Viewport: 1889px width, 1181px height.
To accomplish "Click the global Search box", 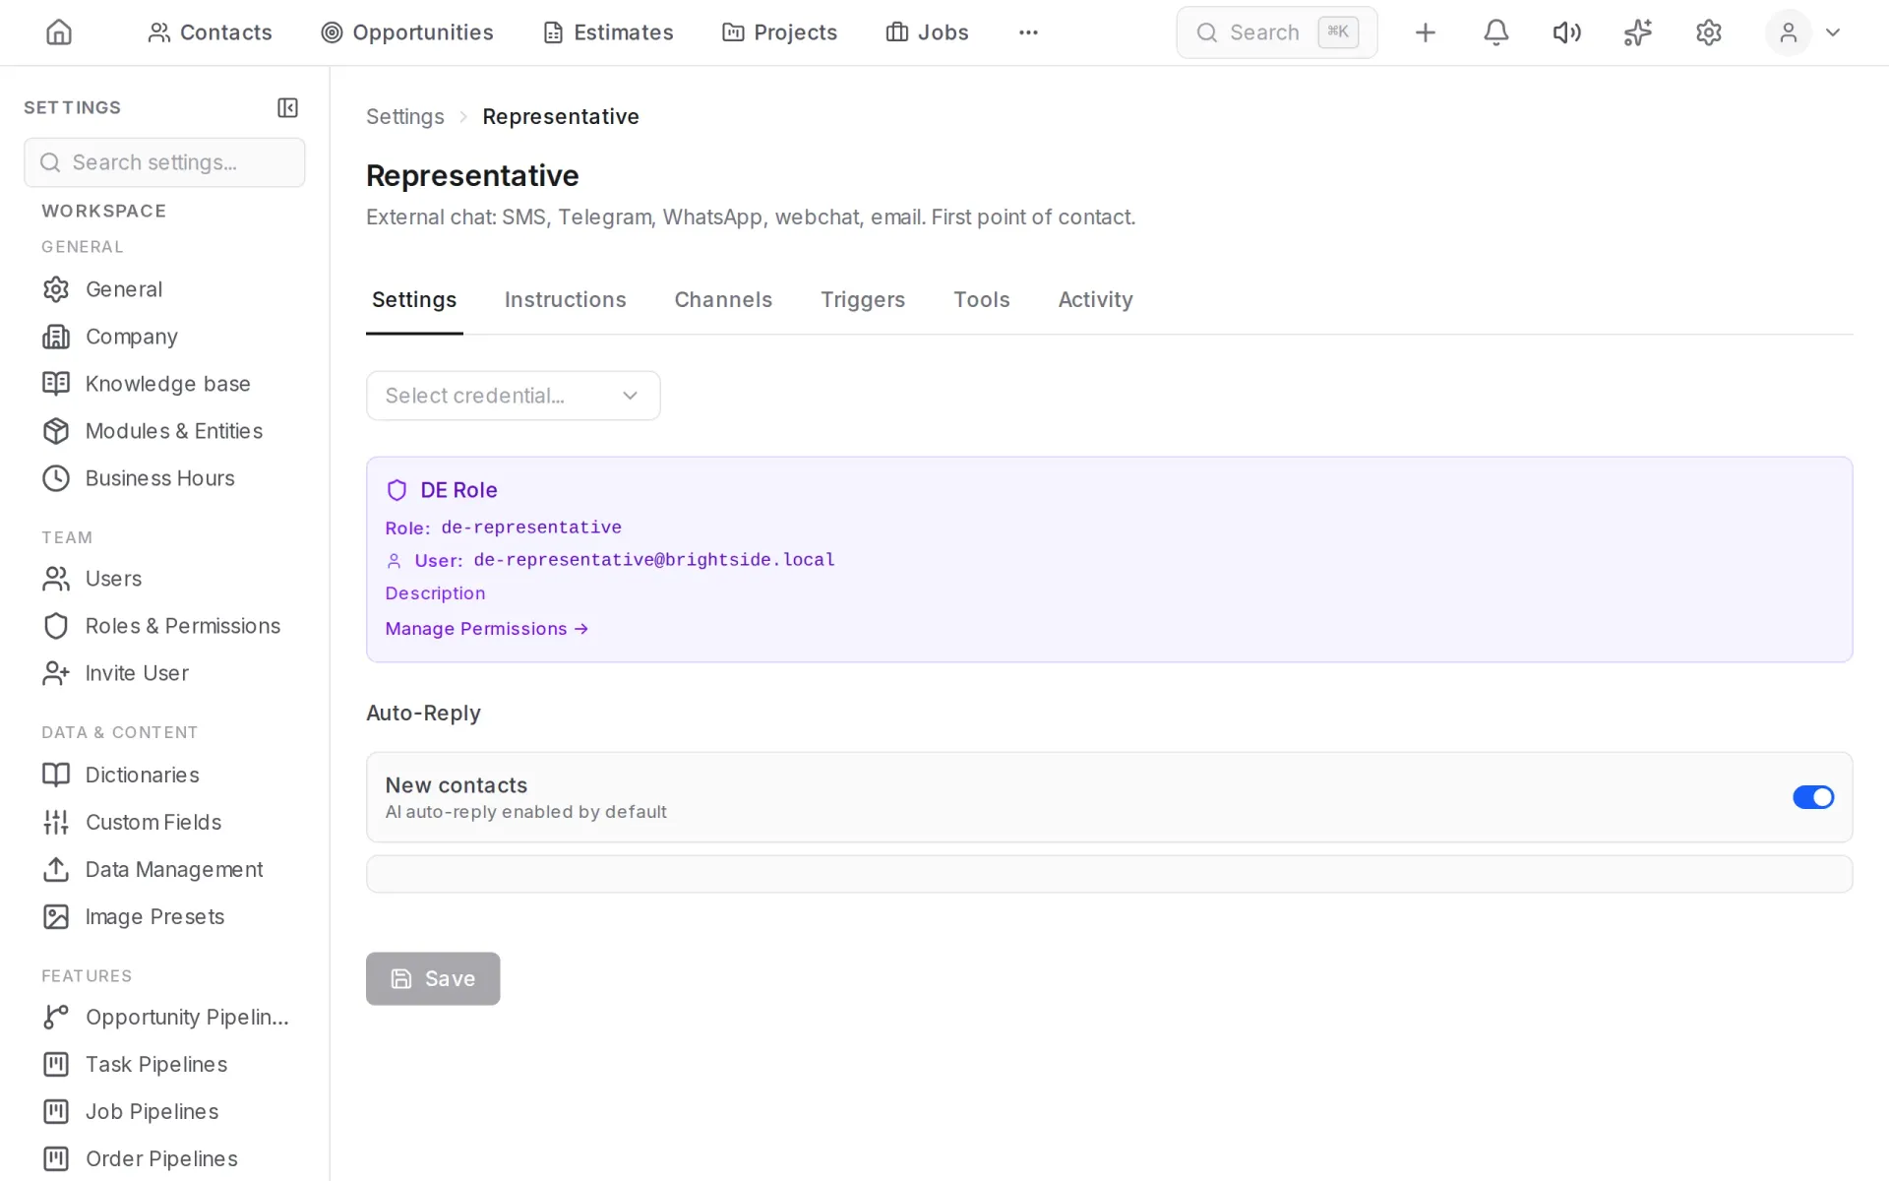I will click(x=1277, y=32).
